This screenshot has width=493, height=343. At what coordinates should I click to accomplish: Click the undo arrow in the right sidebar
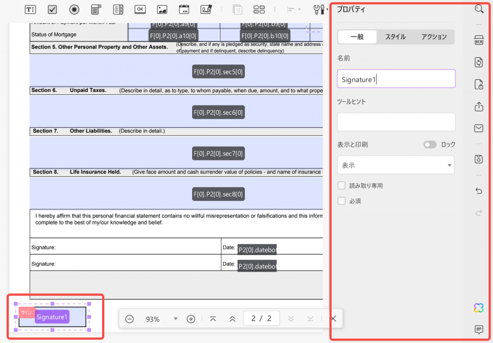pyautogui.click(x=479, y=191)
